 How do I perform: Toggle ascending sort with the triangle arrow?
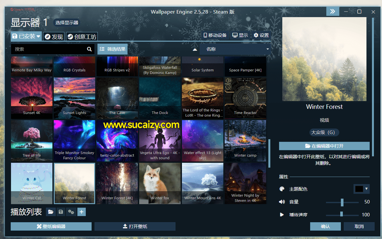pyautogui.click(x=195, y=49)
